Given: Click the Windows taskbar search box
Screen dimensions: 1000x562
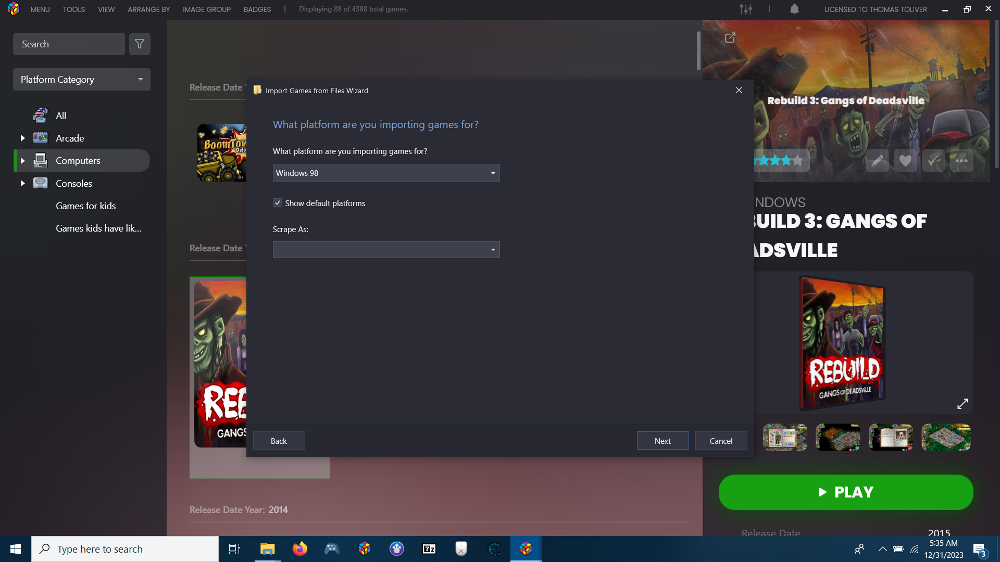Looking at the screenshot, I should tap(125, 549).
